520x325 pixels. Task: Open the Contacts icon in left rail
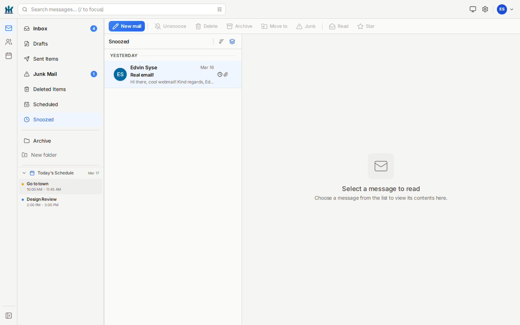click(9, 42)
